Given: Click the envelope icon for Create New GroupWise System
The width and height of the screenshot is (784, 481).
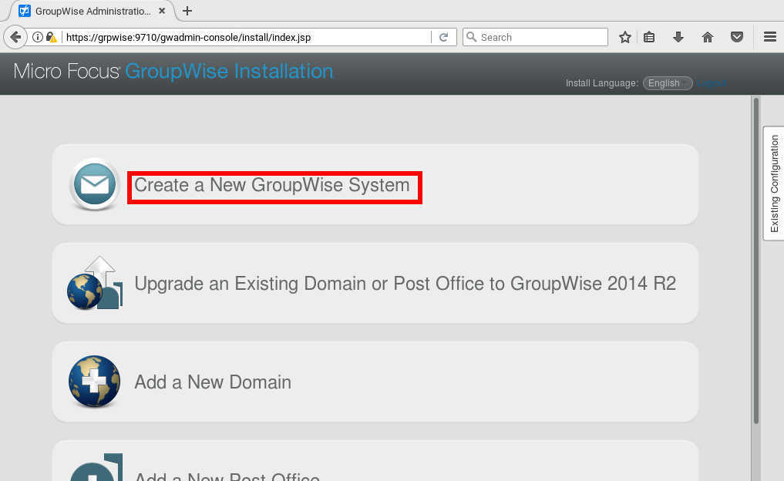Looking at the screenshot, I should click(x=95, y=184).
